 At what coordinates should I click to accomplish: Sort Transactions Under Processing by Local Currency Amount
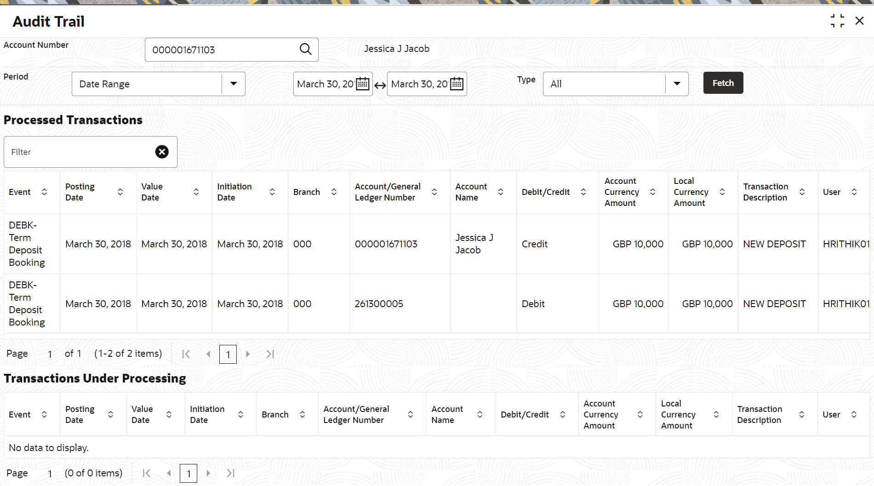(716, 414)
